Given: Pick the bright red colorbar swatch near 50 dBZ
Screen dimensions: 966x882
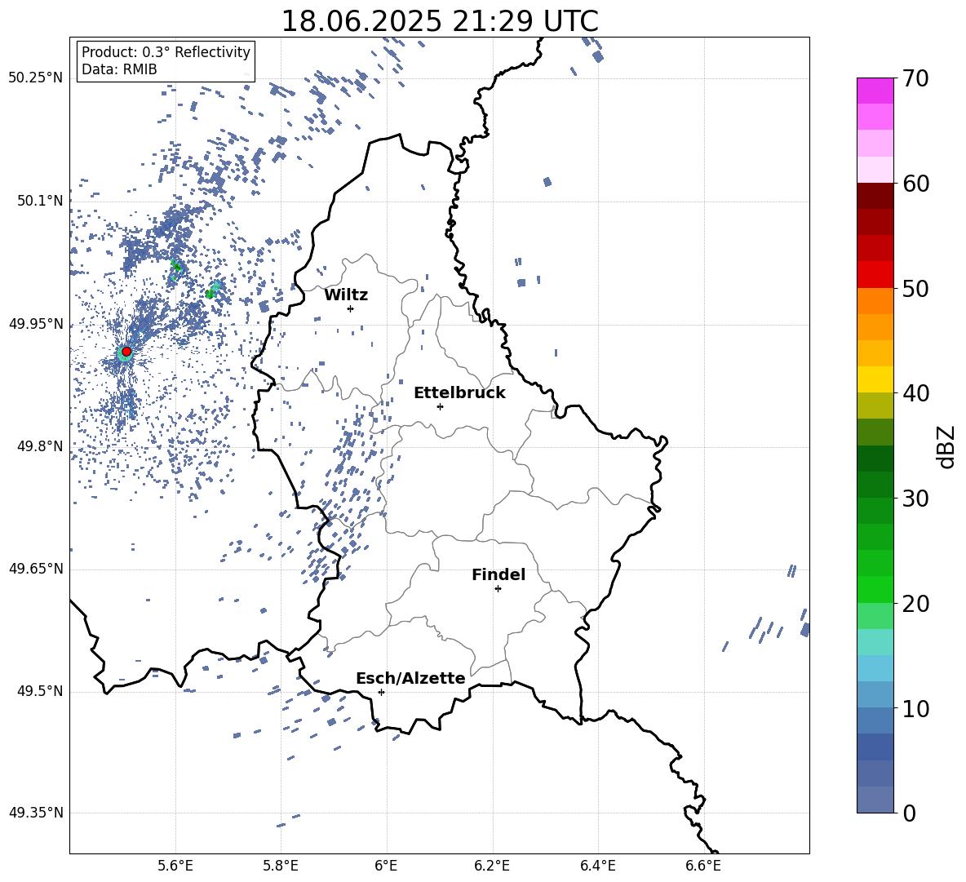Looking at the screenshot, I should (x=875, y=275).
